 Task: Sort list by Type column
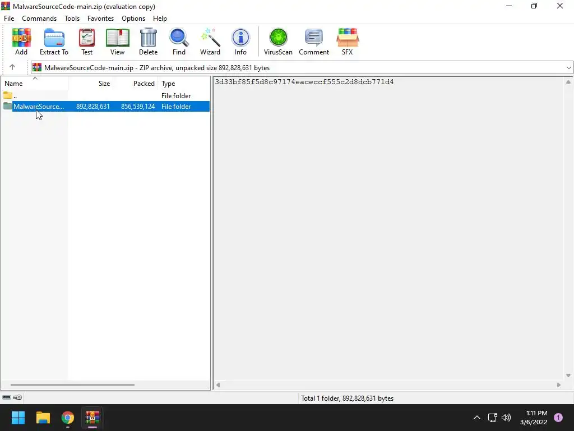tap(184, 83)
